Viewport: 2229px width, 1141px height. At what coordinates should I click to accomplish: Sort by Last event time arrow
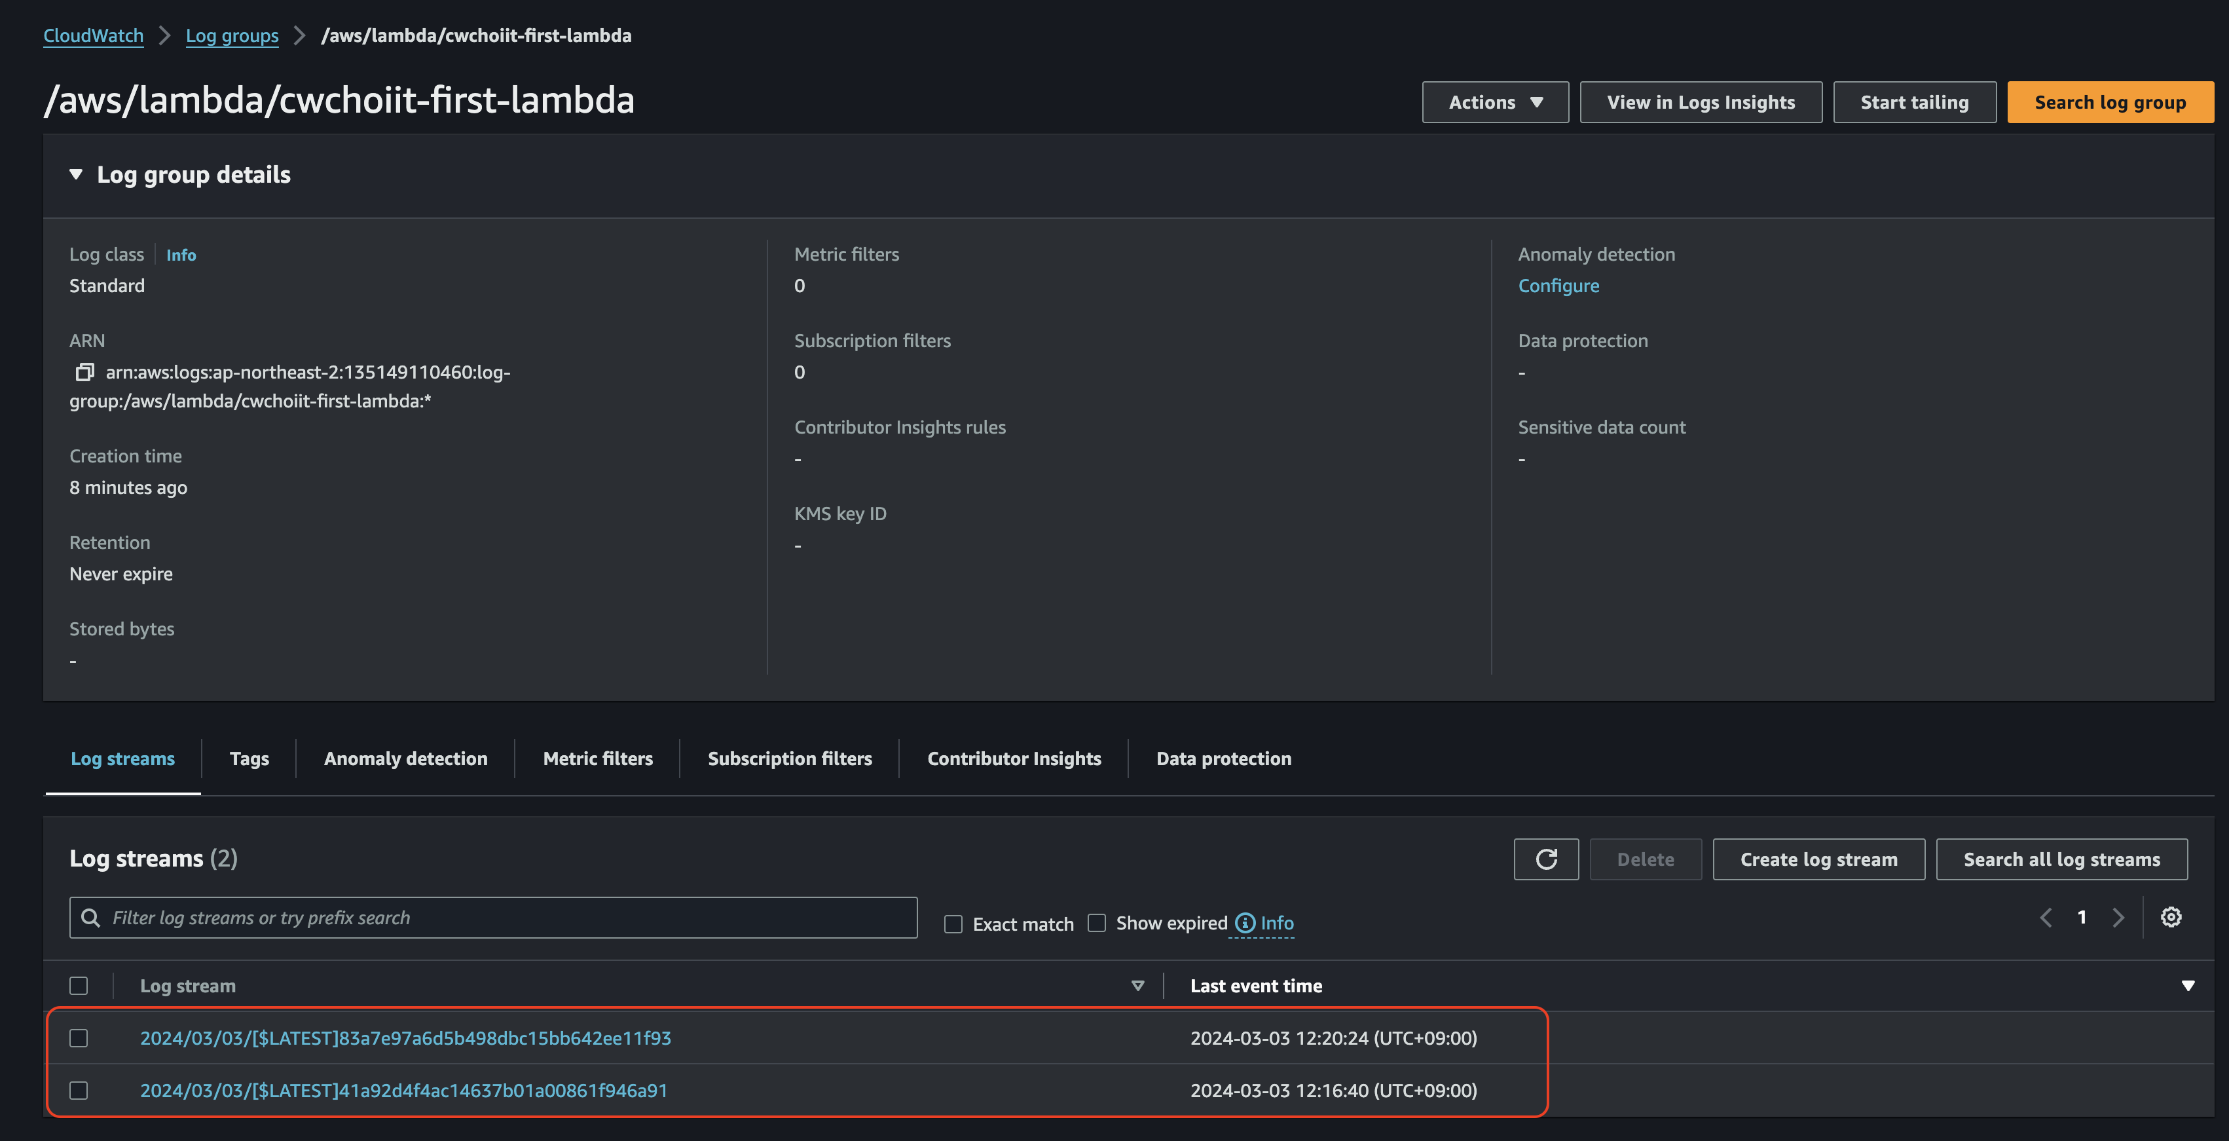(2188, 985)
